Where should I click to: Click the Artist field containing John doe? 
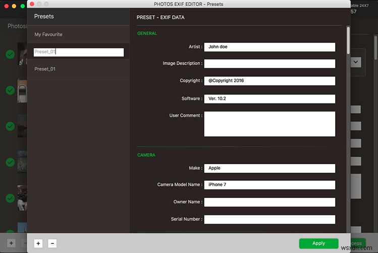click(269, 47)
